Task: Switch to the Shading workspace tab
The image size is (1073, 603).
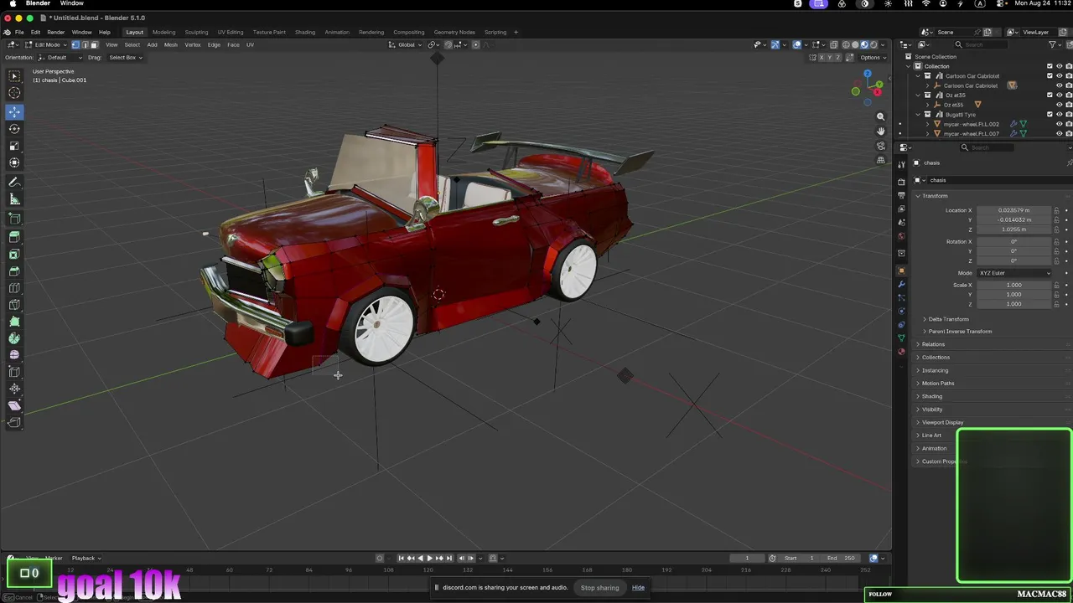Action: click(x=305, y=32)
